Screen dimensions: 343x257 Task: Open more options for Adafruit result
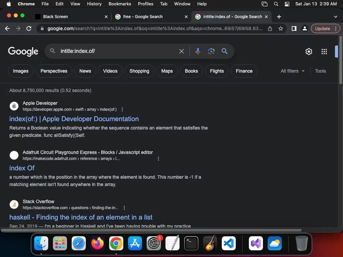tap(158, 159)
